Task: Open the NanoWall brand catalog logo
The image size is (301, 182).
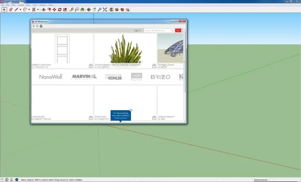Action: [51, 77]
